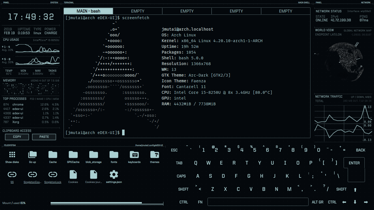Toggle CAPS on the virtual keyboard
The height and width of the screenshot is (210, 374).
click(x=181, y=176)
